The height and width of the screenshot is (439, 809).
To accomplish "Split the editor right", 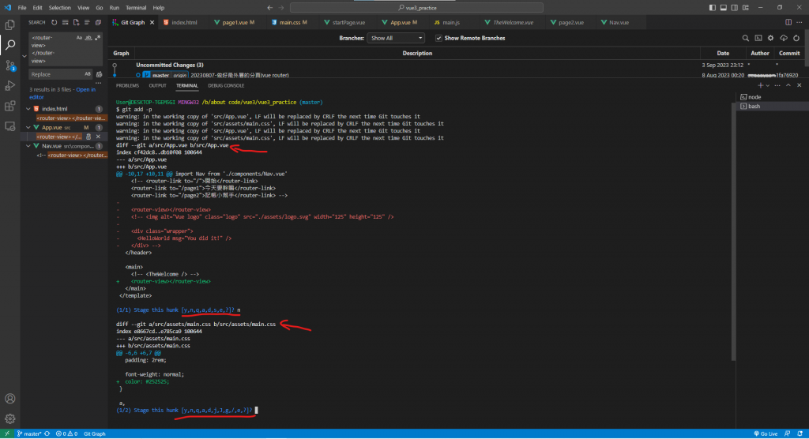I will (x=788, y=23).
